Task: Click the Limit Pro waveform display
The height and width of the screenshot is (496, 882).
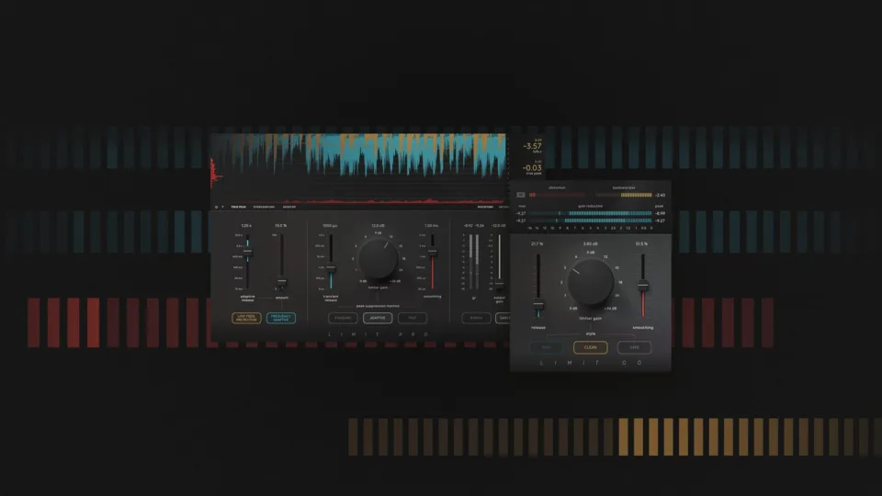Action: pos(358,167)
